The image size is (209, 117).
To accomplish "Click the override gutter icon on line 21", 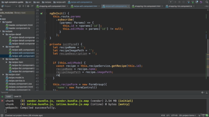I will click(x=41, y=13).
